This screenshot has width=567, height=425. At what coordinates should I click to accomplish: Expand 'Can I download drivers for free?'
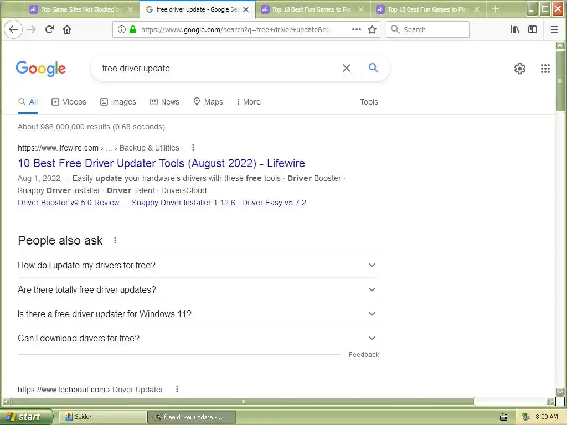(198, 338)
